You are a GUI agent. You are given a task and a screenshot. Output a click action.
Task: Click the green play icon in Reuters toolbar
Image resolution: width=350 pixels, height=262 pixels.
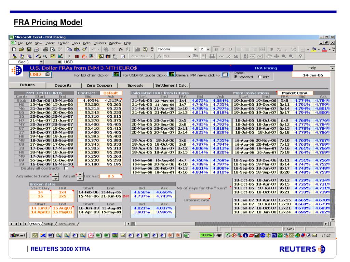(x=69, y=57)
